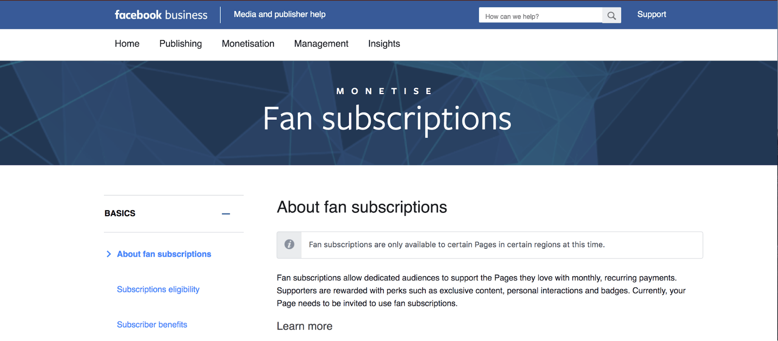Click inside the How can we help search field
The height and width of the screenshot is (341, 778).
click(x=541, y=15)
